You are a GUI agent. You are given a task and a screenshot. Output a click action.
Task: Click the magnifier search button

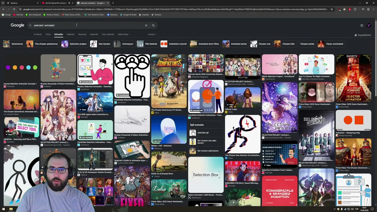tap(153, 25)
